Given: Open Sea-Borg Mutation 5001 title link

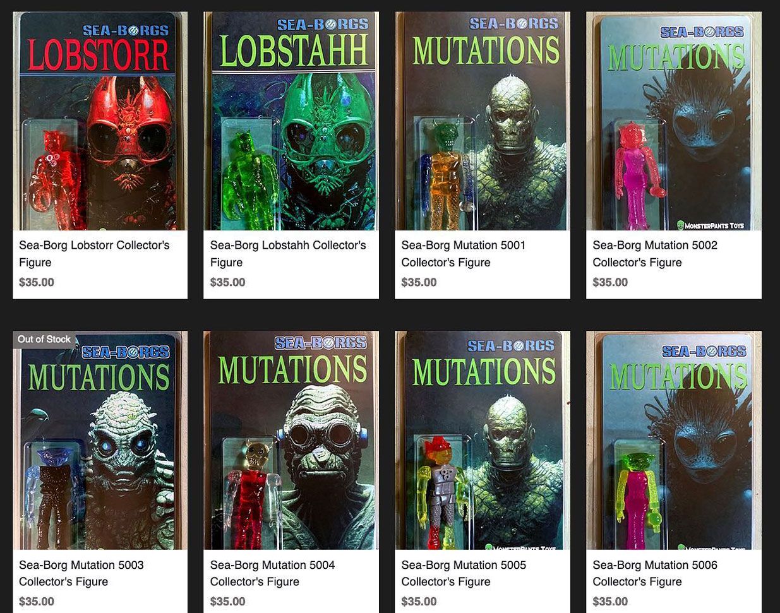Looking at the screenshot, I should [464, 254].
